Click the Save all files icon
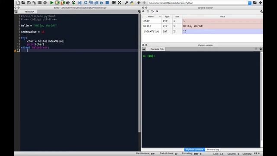 (x=34, y=3)
